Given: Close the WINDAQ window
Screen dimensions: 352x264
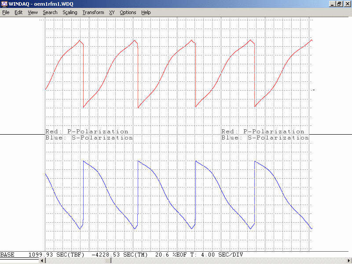Looking at the screenshot, I should [x=347, y=4].
